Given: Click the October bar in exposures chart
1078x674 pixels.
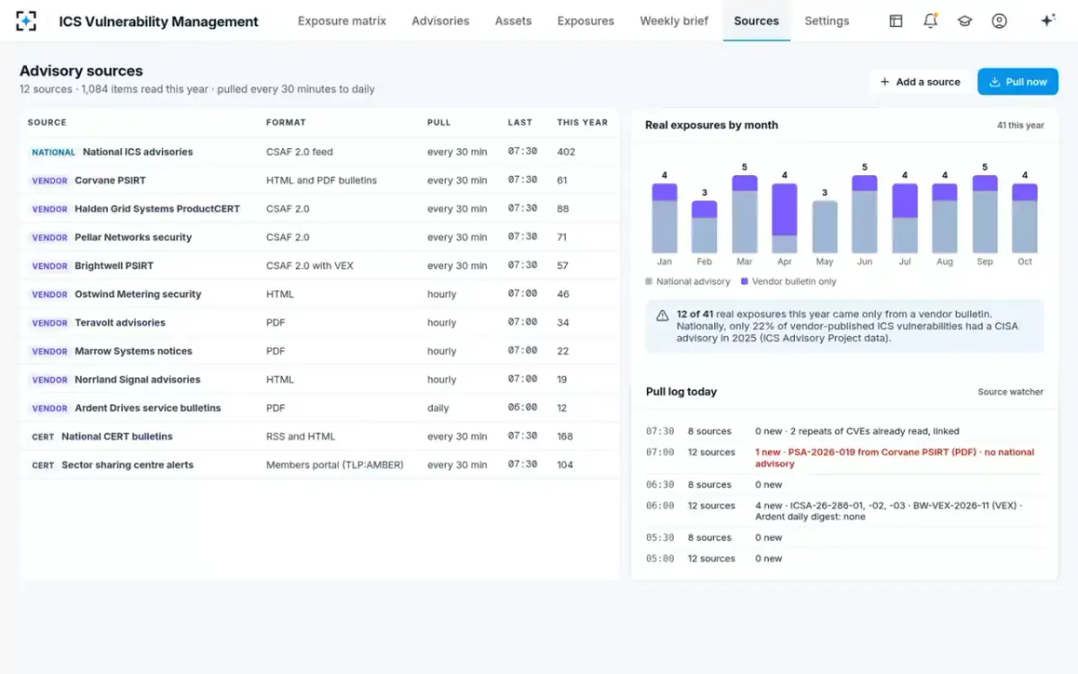Looking at the screenshot, I should 1025,218.
